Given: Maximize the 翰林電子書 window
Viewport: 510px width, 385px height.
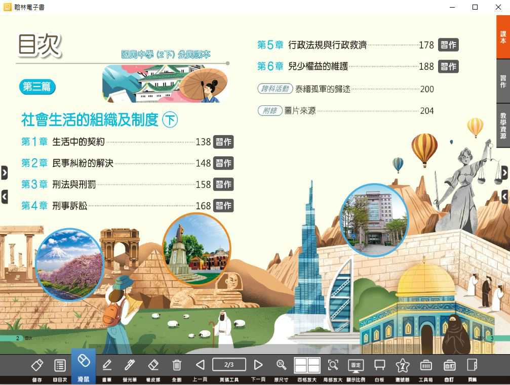Looking at the screenshot, I should 475,7.
